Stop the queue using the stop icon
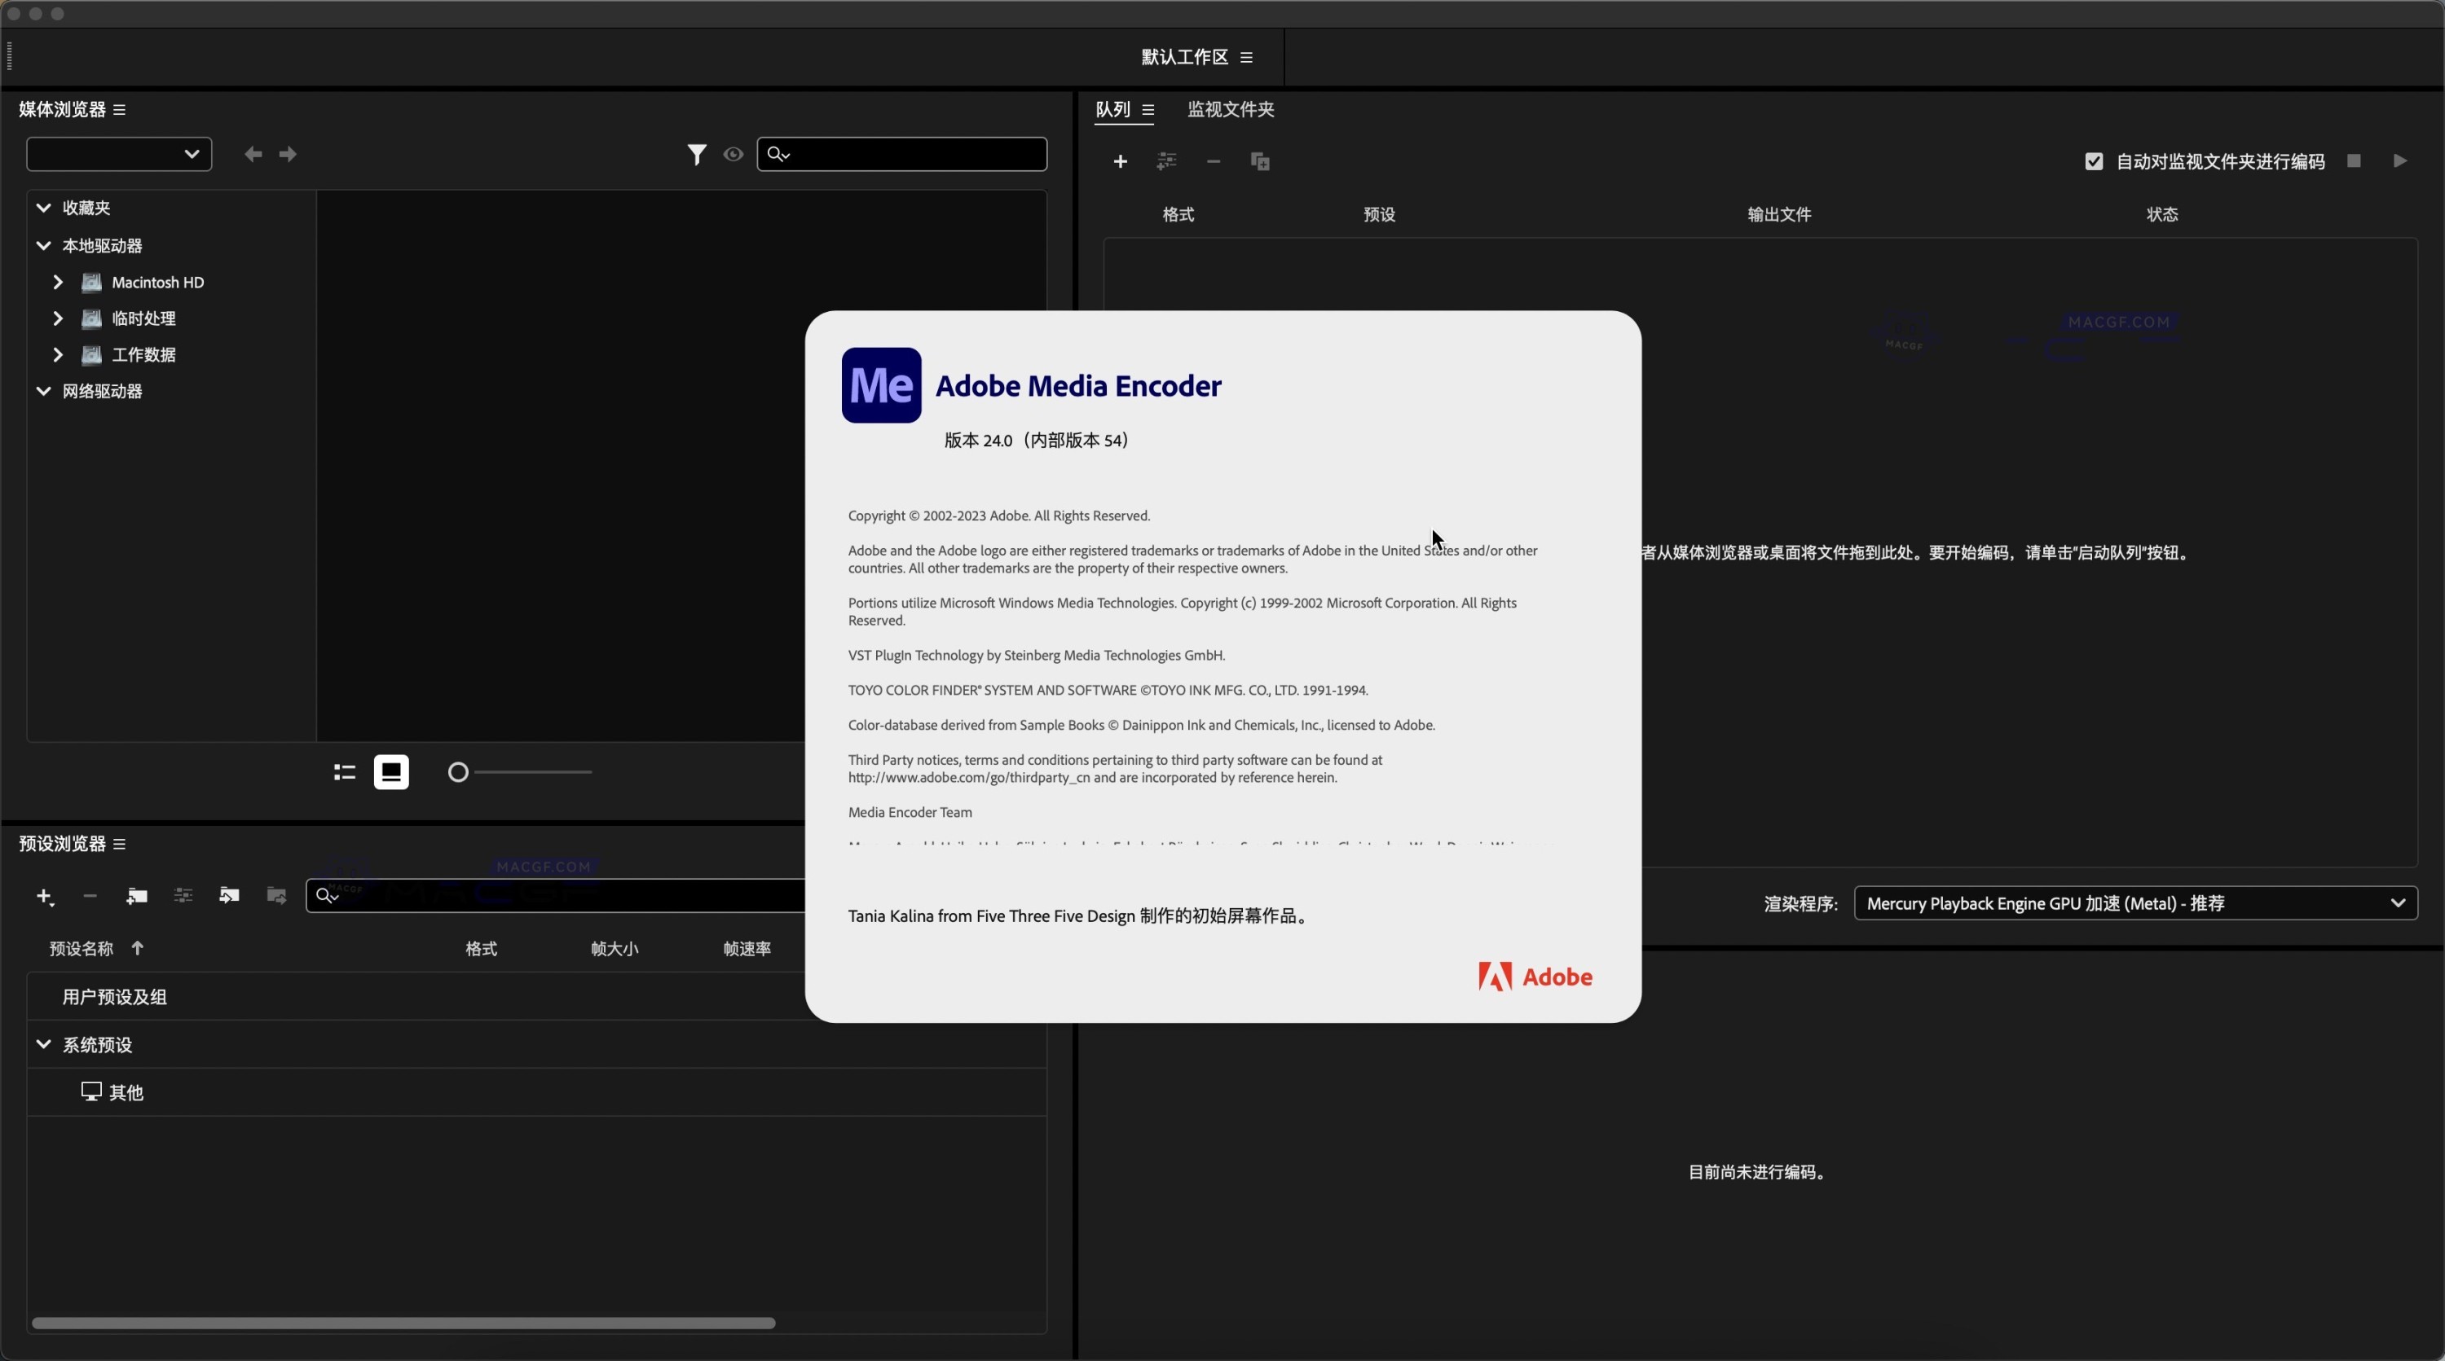Screen dimensions: 2445x1361 2355,160
